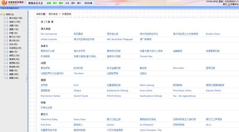
Task: Open the 美国(38份) tree entry
Action: (14, 74)
